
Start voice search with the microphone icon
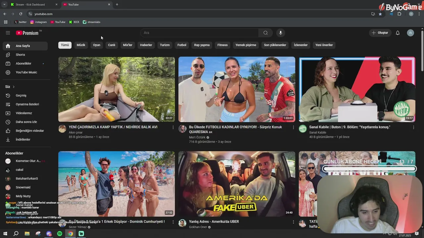pyautogui.click(x=281, y=33)
